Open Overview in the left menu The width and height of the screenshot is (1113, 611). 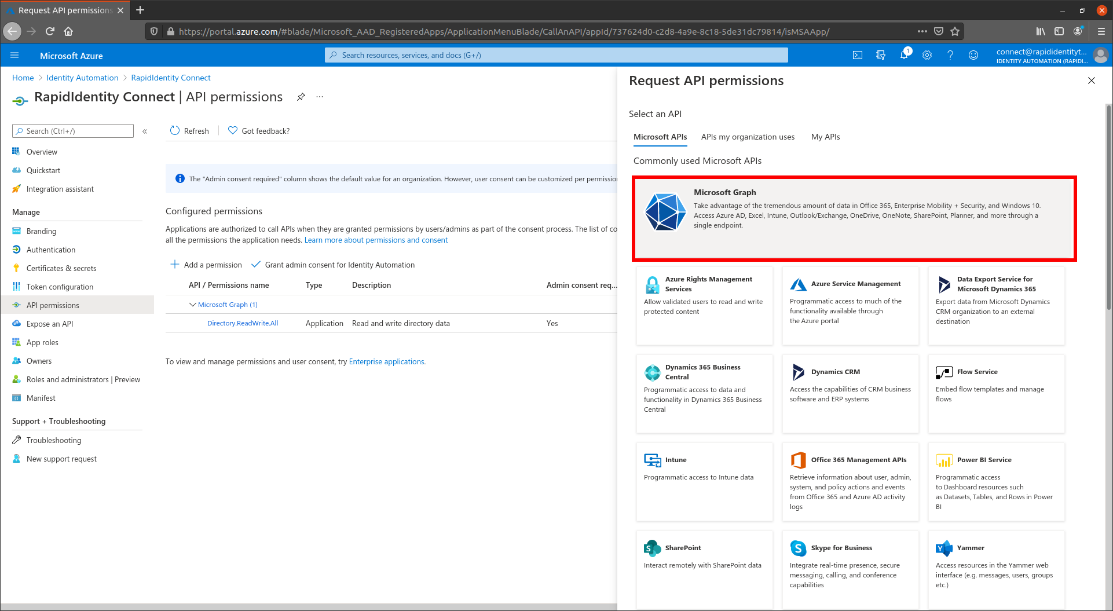[x=77, y=152]
